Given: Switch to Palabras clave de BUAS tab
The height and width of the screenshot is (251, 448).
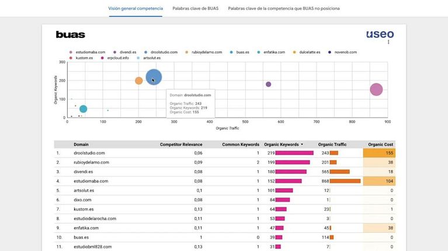Looking at the screenshot, I should pyautogui.click(x=196, y=9).
